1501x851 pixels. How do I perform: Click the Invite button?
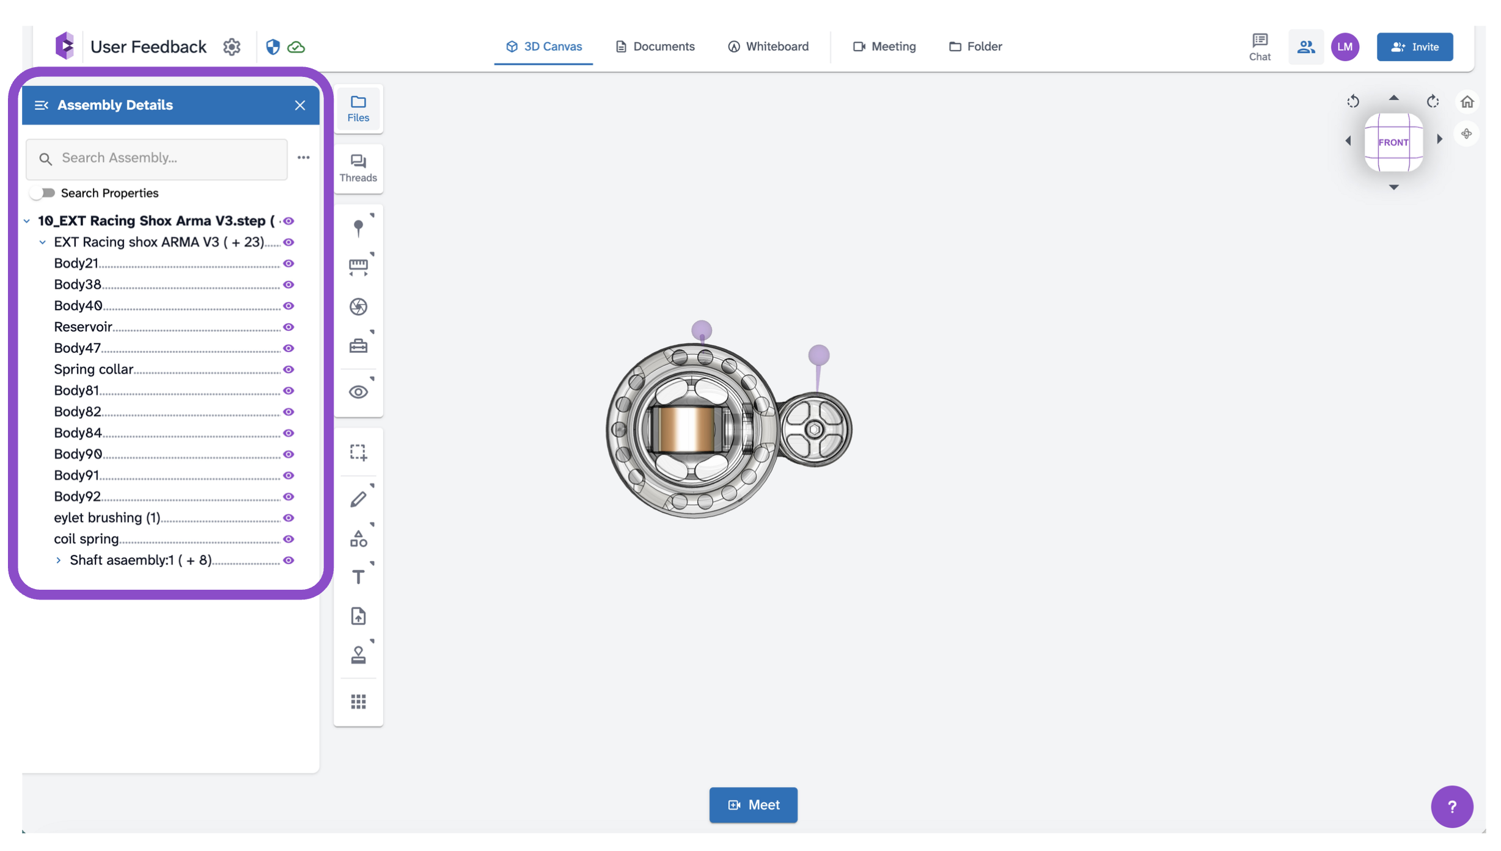[x=1414, y=47]
